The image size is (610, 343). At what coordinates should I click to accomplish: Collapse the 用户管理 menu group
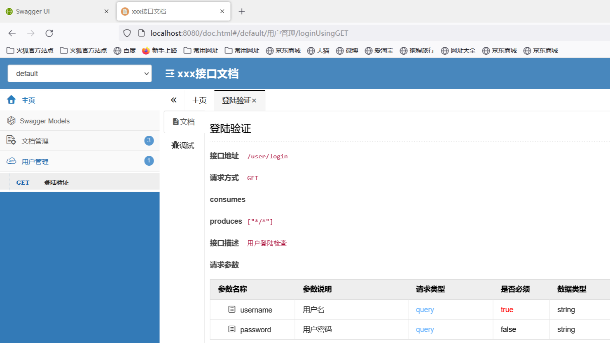coord(35,162)
